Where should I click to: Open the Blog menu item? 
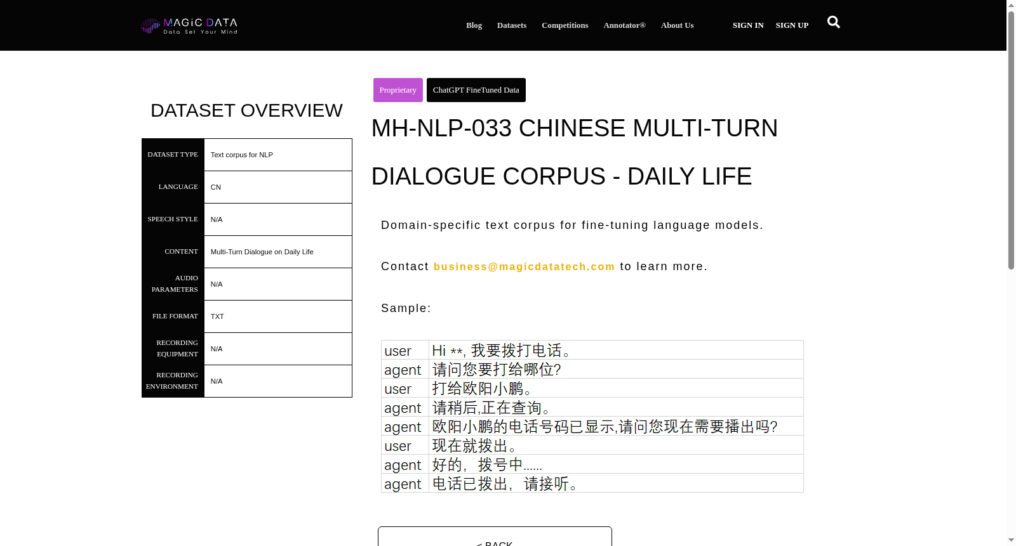tap(474, 25)
